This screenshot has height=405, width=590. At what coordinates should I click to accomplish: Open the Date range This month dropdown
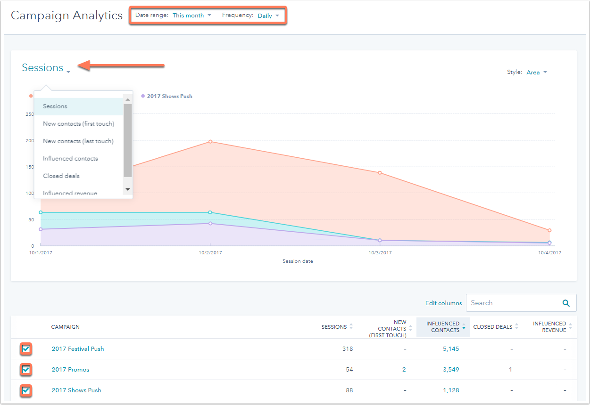[191, 16]
